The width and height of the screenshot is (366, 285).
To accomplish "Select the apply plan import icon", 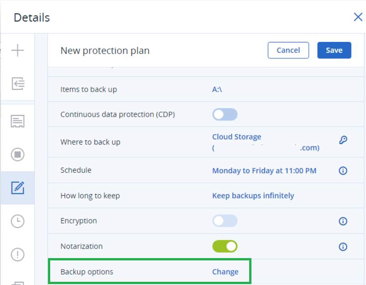I will tap(17, 83).
